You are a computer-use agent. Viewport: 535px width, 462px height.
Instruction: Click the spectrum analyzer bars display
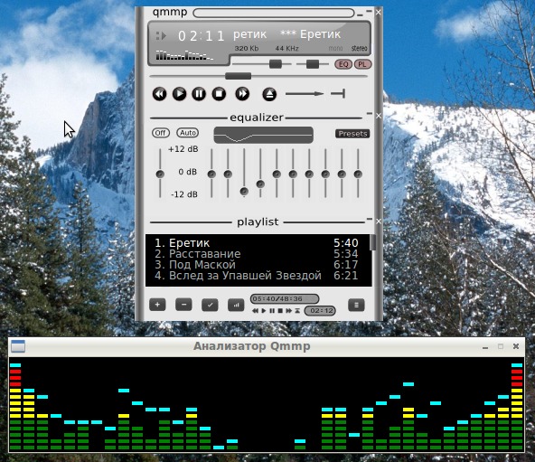point(267,405)
